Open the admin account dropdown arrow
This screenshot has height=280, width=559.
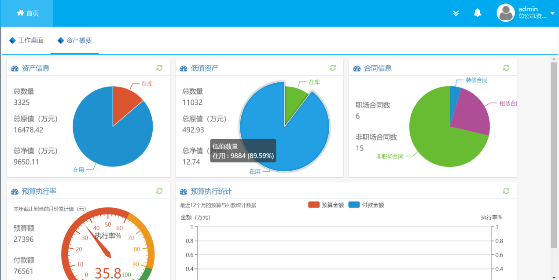pyautogui.click(x=552, y=14)
